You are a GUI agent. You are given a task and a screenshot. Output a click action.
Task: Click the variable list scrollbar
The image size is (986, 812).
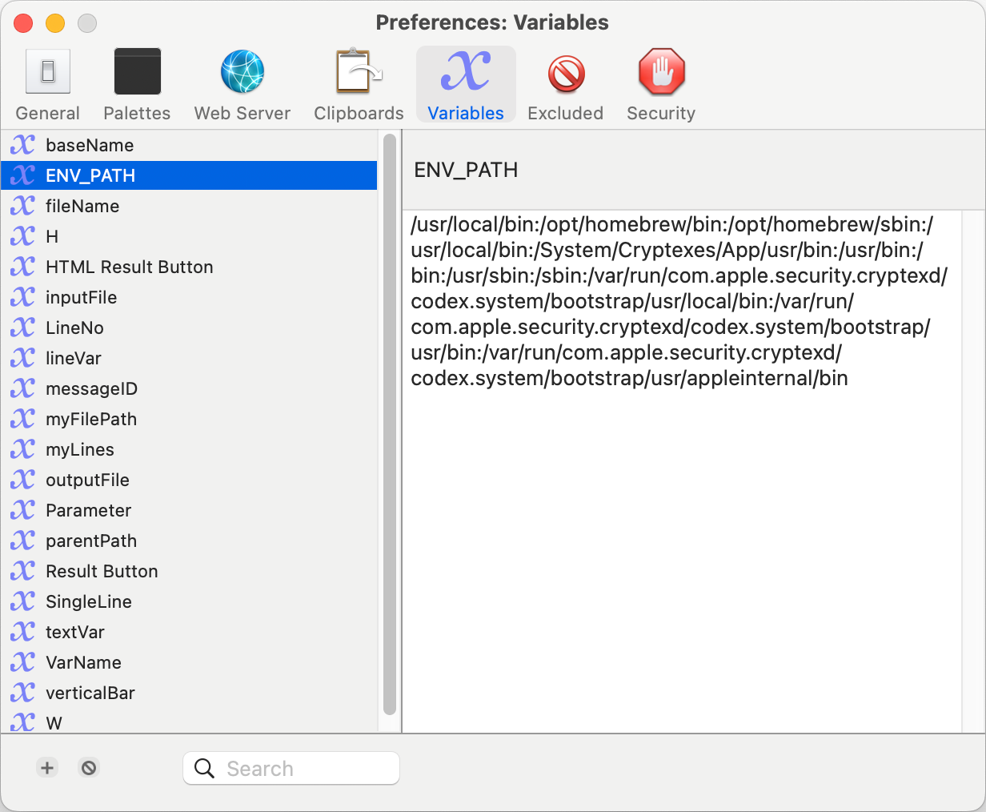[x=390, y=424]
